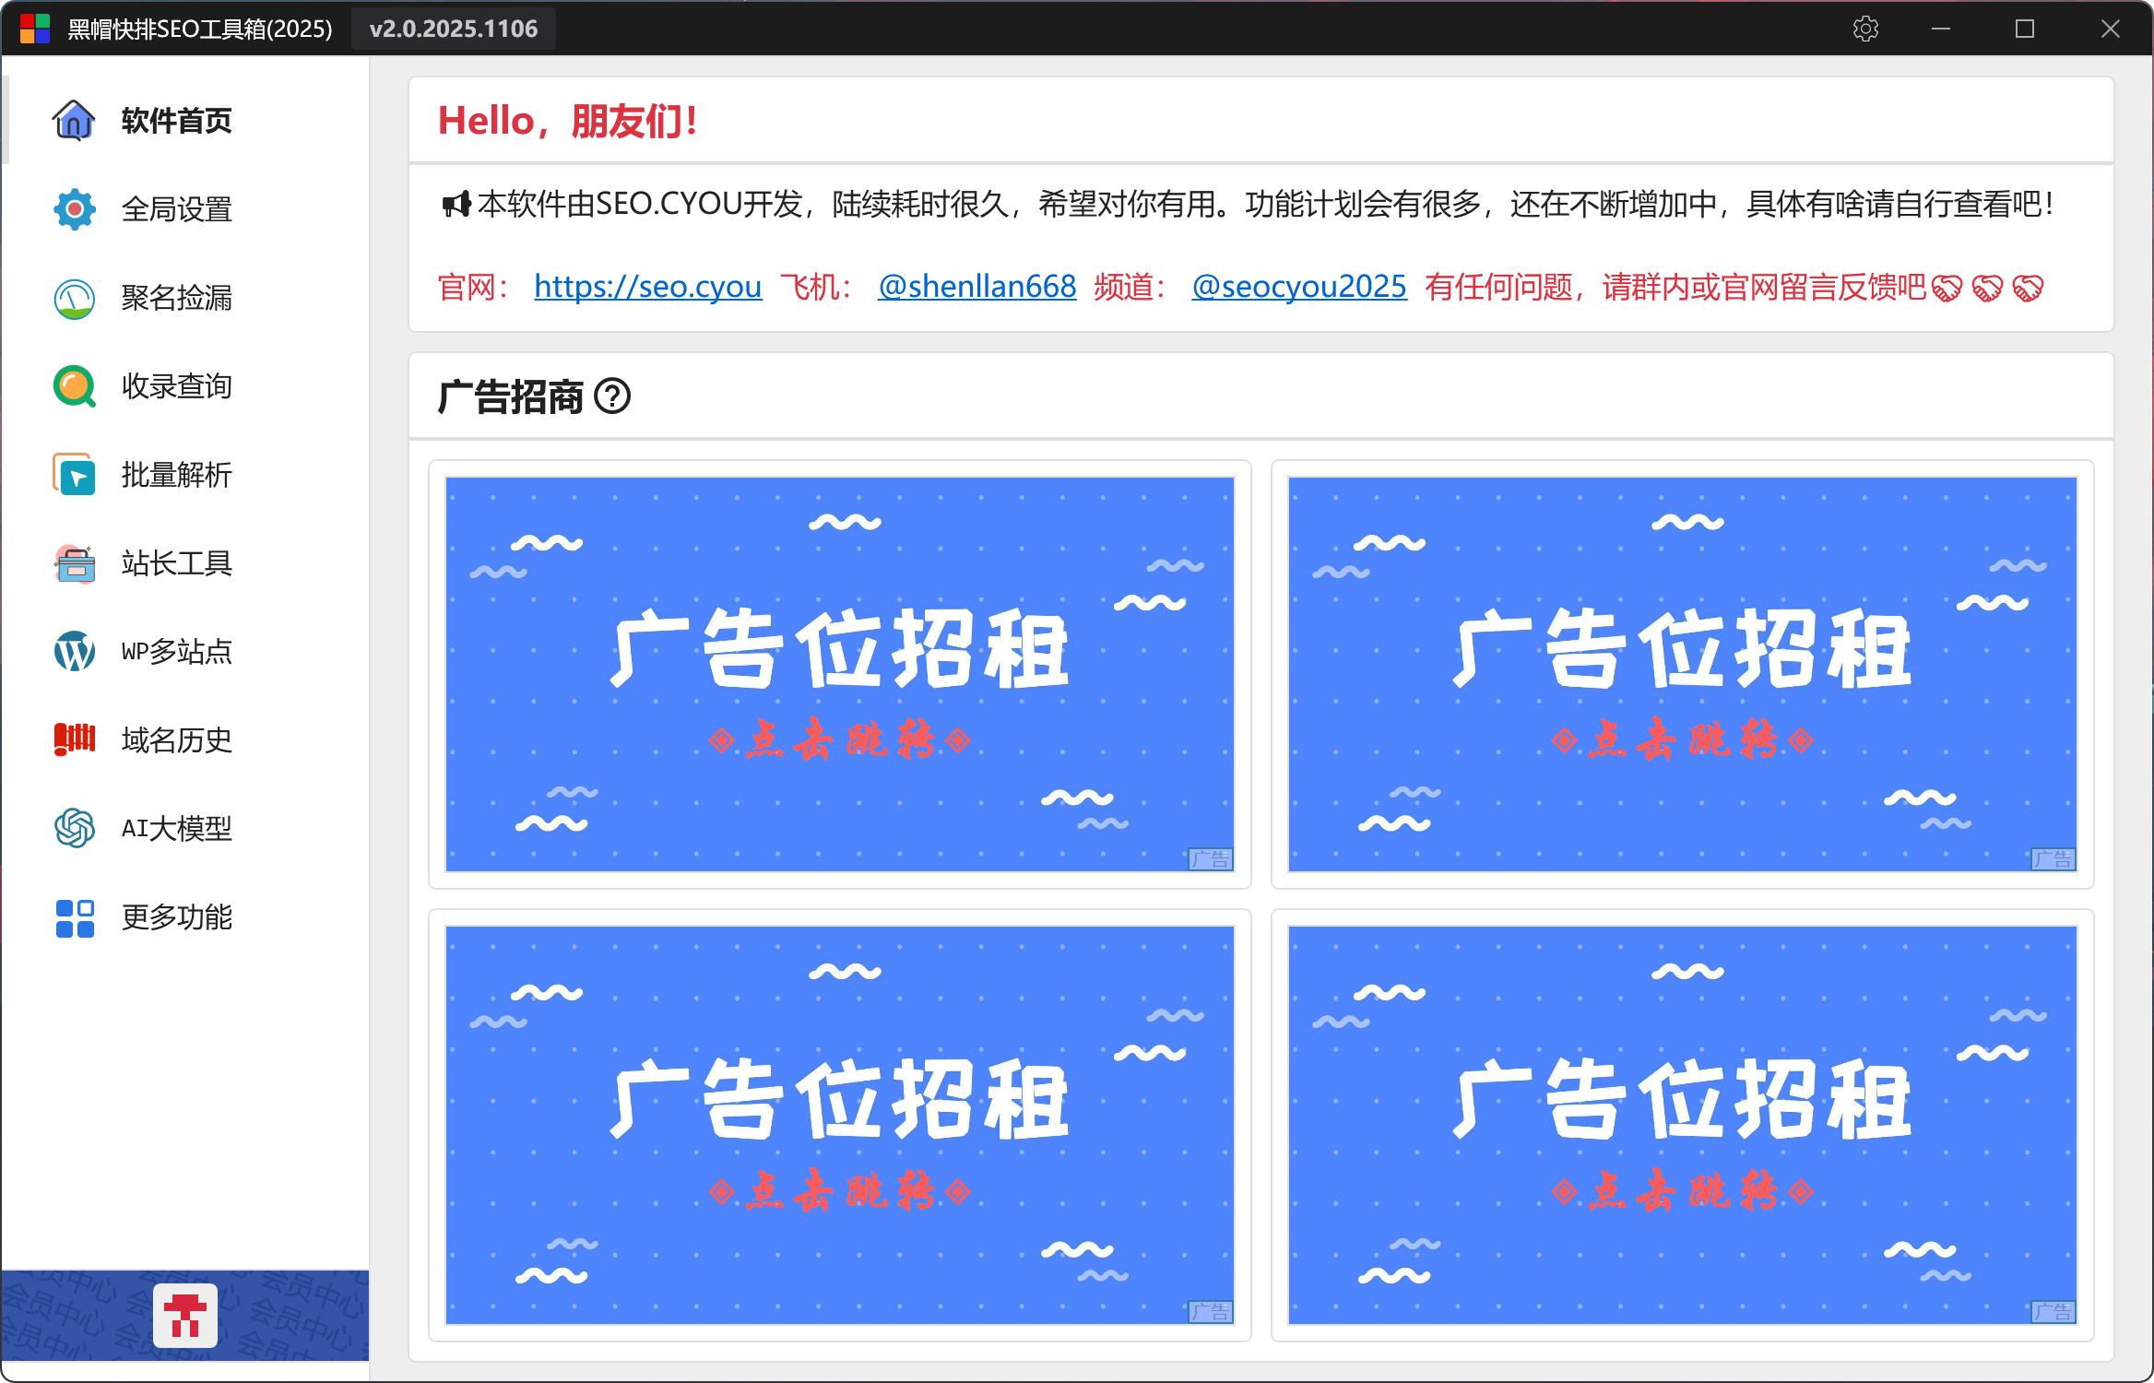
Task: Select the 站长工具 menu label
Action: pyautogui.click(x=177, y=563)
